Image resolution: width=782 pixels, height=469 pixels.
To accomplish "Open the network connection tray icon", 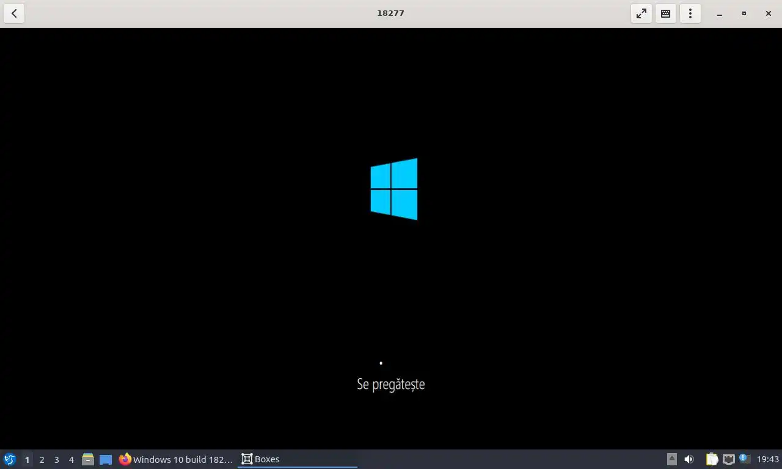I will (x=728, y=459).
